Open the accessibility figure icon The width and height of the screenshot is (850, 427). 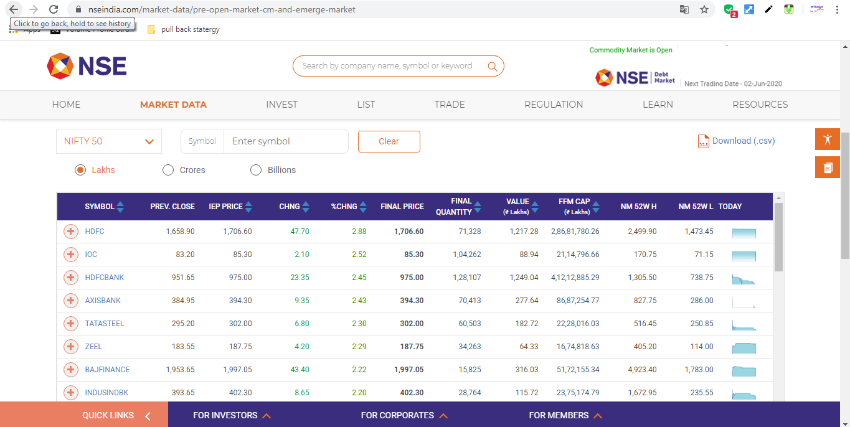coord(828,139)
